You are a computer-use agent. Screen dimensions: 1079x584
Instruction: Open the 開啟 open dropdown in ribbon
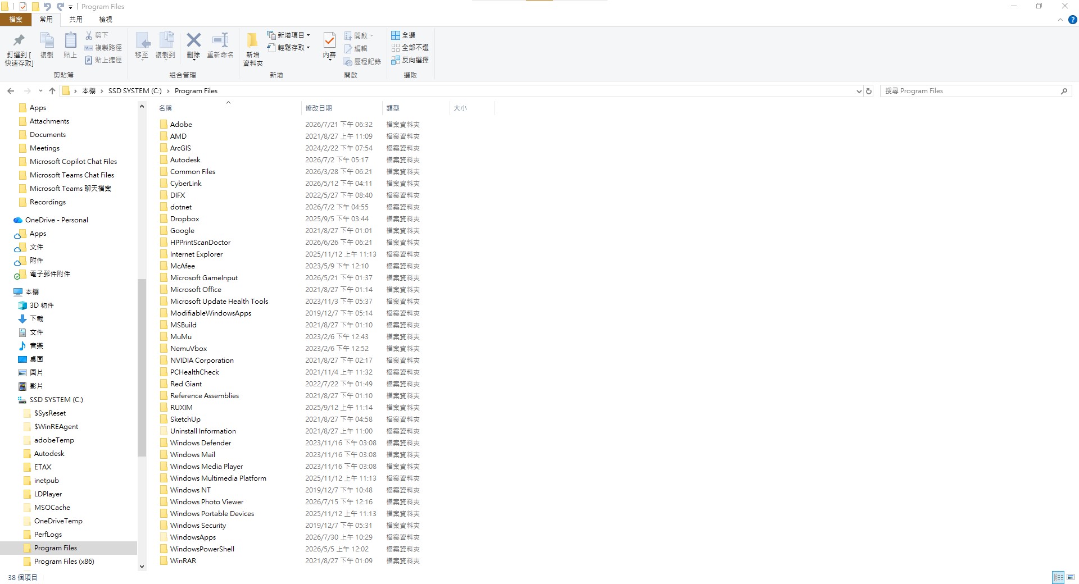point(359,36)
